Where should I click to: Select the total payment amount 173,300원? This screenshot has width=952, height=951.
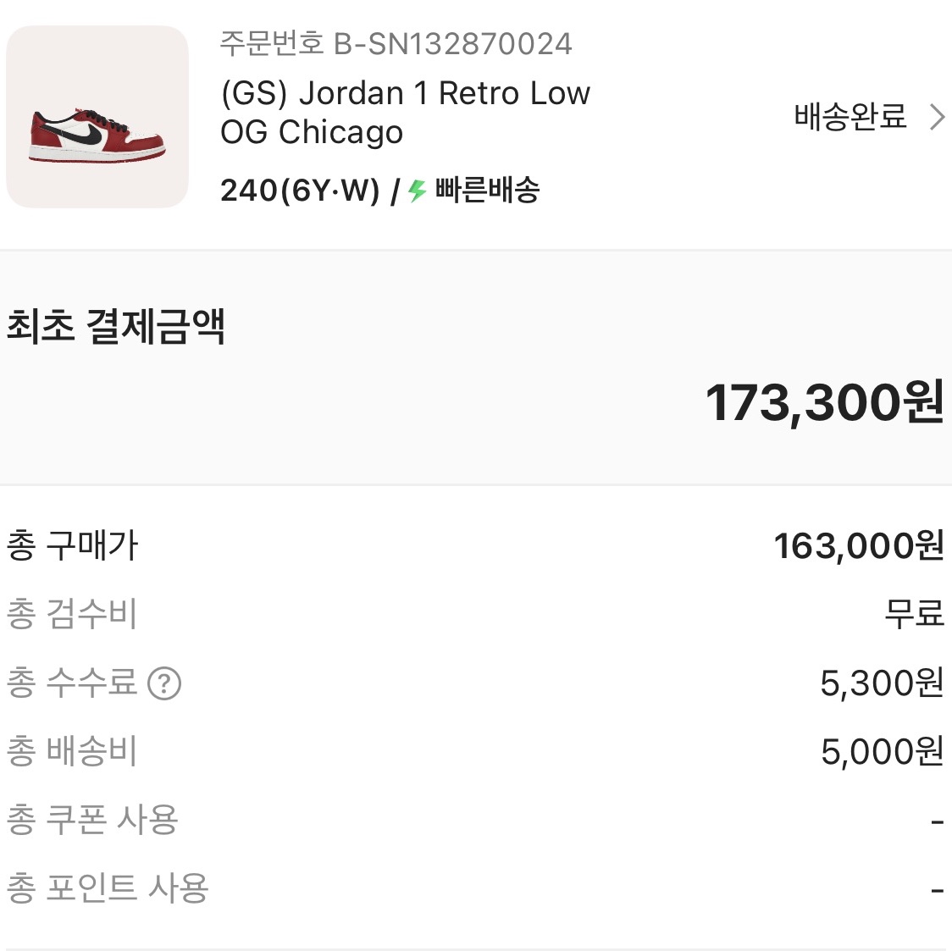pyautogui.click(x=826, y=401)
